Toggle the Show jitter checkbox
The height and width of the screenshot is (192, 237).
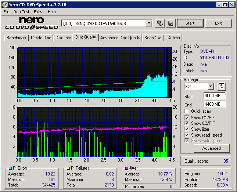tap(187, 129)
